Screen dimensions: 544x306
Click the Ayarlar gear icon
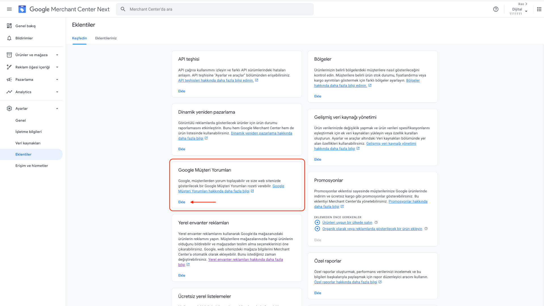pyautogui.click(x=9, y=109)
